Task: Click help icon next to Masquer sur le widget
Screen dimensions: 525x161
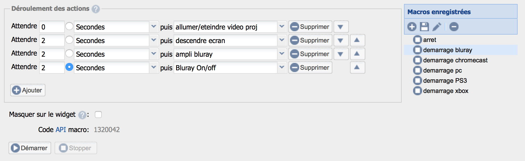Action: click(82, 115)
